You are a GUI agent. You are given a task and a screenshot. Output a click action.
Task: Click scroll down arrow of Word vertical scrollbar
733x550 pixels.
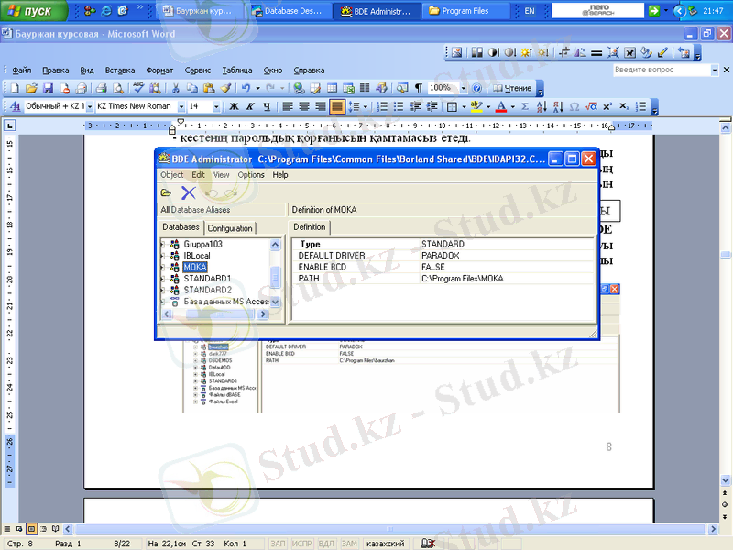[x=725, y=479]
